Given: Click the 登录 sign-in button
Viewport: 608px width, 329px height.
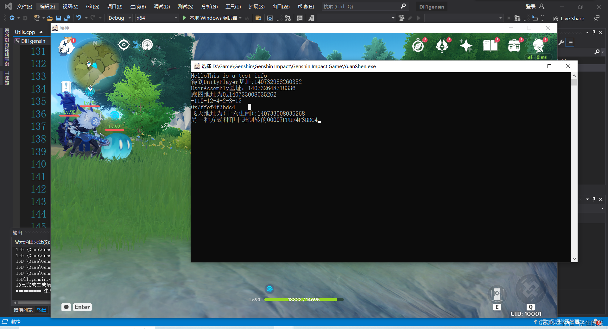Looking at the screenshot, I should 530,6.
